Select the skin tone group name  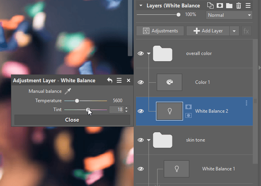tap(196, 140)
